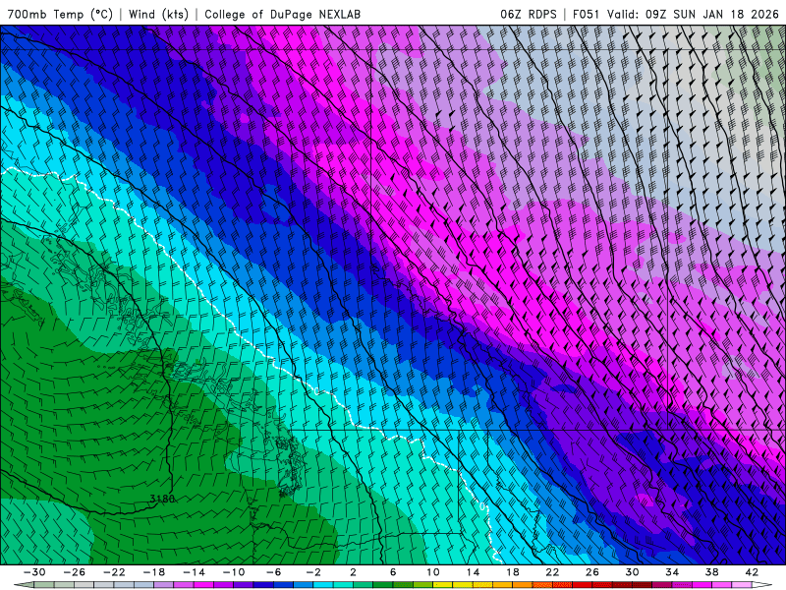
Task: Click the "2" color scale value
Action: click(x=354, y=572)
